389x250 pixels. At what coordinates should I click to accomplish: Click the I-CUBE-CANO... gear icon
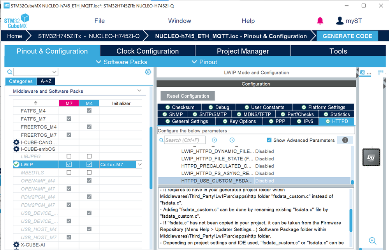click(16, 143)
